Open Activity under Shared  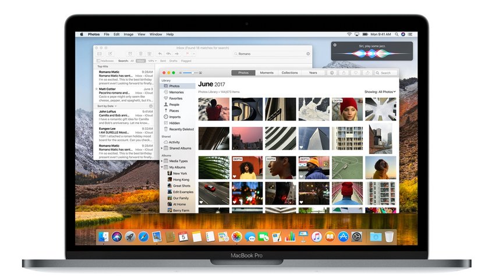point(172,142)
